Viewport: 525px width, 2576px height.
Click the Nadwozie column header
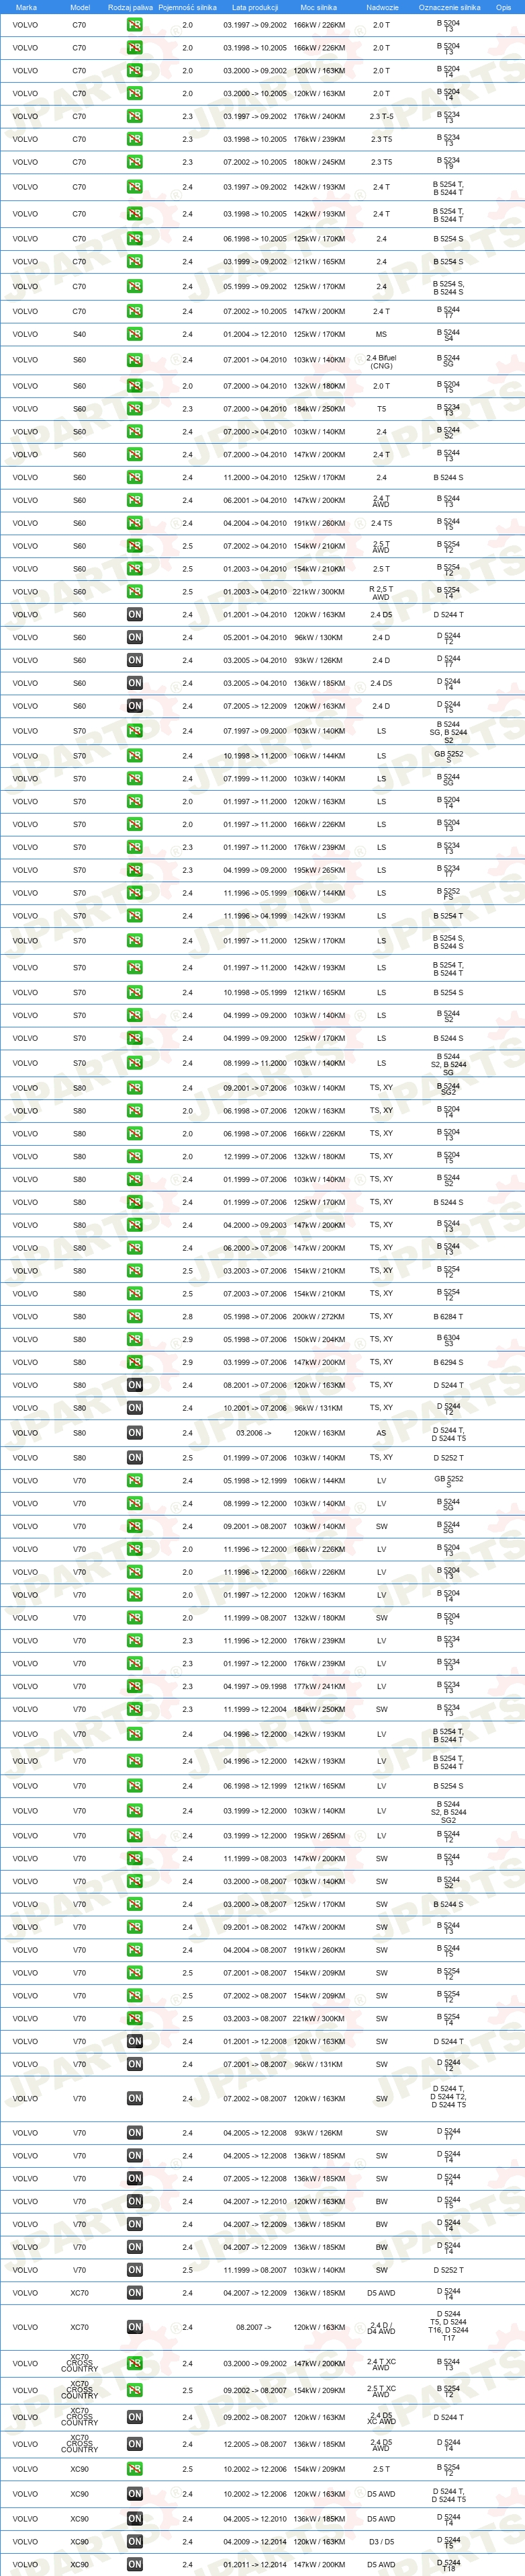(382, 7)
